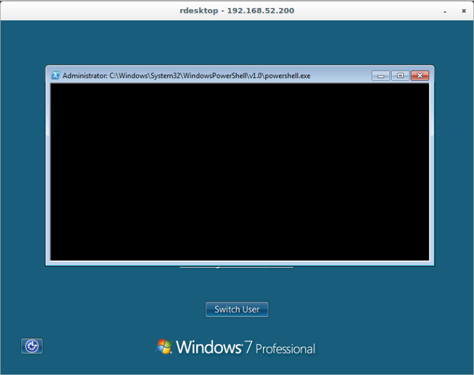474x375 pixels.
Task: Click the Windows 7 Professional branding text
Action: click(246, 347)
